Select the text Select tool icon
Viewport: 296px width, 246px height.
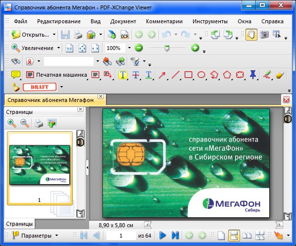pyautogui.click(x=277, y=35)
